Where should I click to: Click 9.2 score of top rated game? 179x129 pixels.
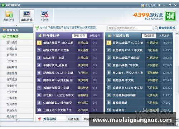(x=95, y=43)
